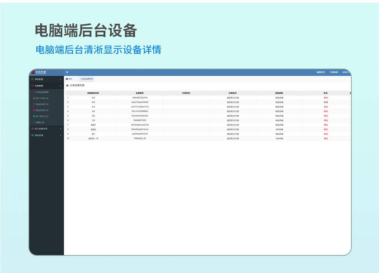Go to 用户统计汇总 in sidebar

[x=42, y=116]
